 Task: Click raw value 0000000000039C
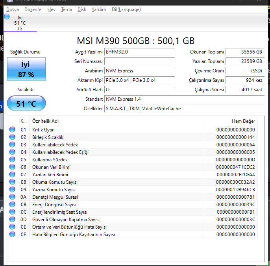[236, 205]
